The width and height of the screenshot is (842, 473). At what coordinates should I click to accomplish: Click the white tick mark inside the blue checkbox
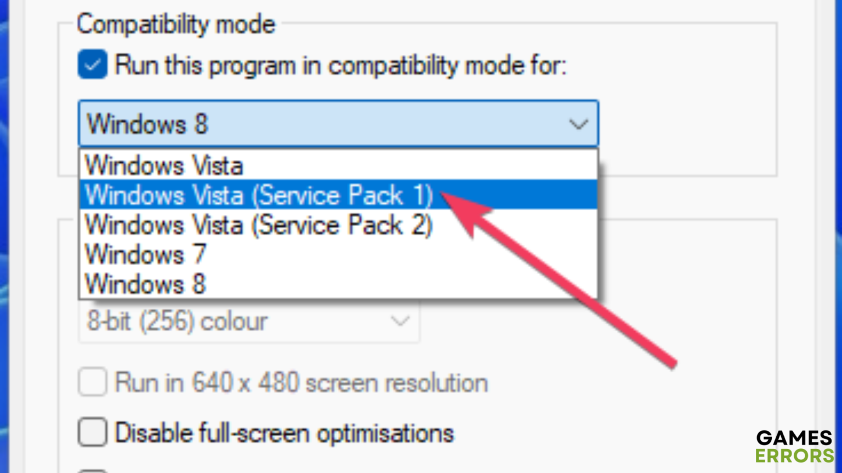pos(92,65)
